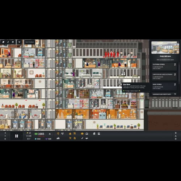181x181 pixels.
Task: Open the overlay picture icon in toolbar
Action: pos(99,134)
